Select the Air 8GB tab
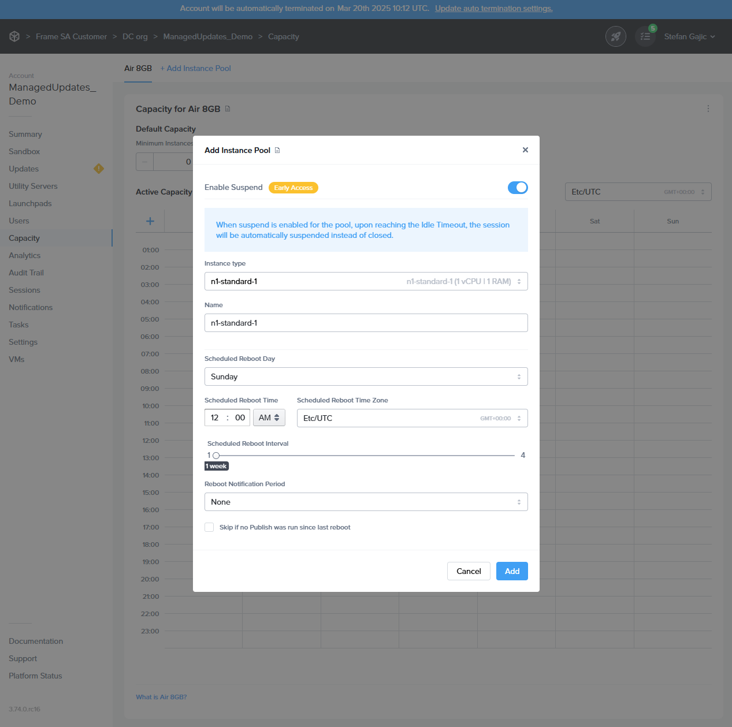Image resolution: width=732 pixels, height=727 pixels. (x=138, y=68)
